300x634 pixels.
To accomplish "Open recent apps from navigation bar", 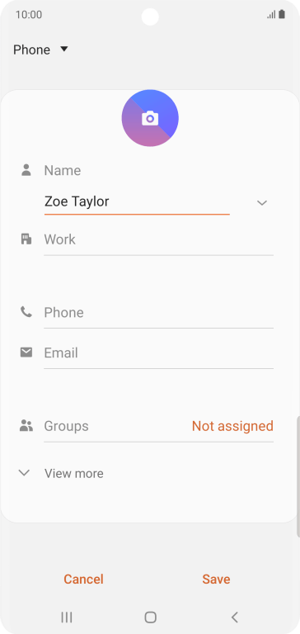I will [x=67, y=617].
